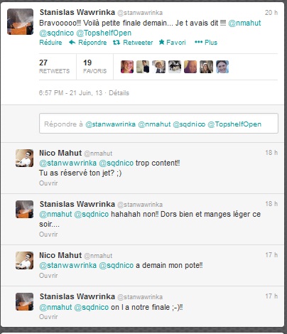Viewport: 287px width, 334px height.
Task: Click the last retweeter avatar thumbnail
Action: [x=222, y=67]
